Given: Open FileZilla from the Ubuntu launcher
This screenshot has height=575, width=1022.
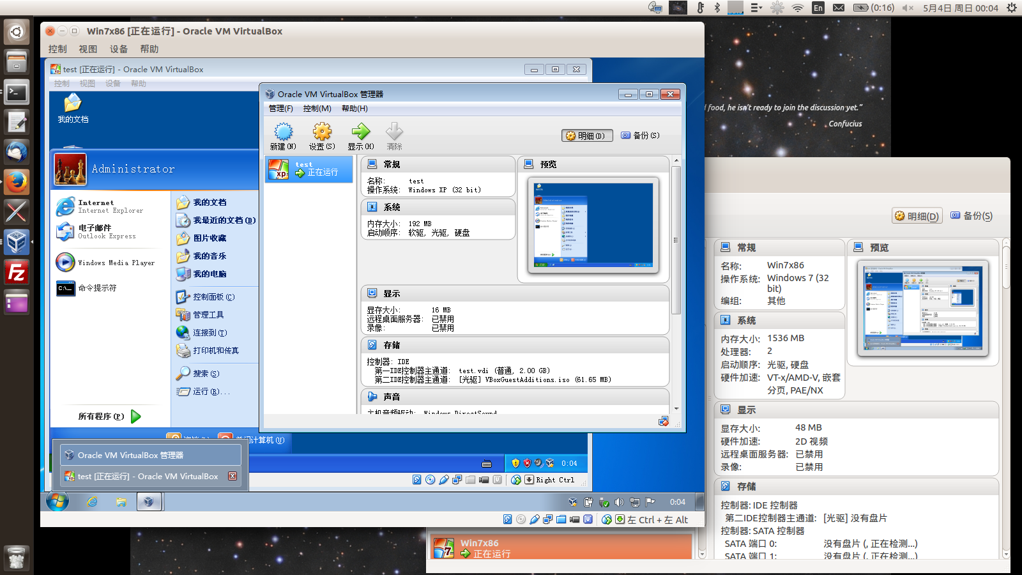Looking at the screenshot, I should point(17,272).
